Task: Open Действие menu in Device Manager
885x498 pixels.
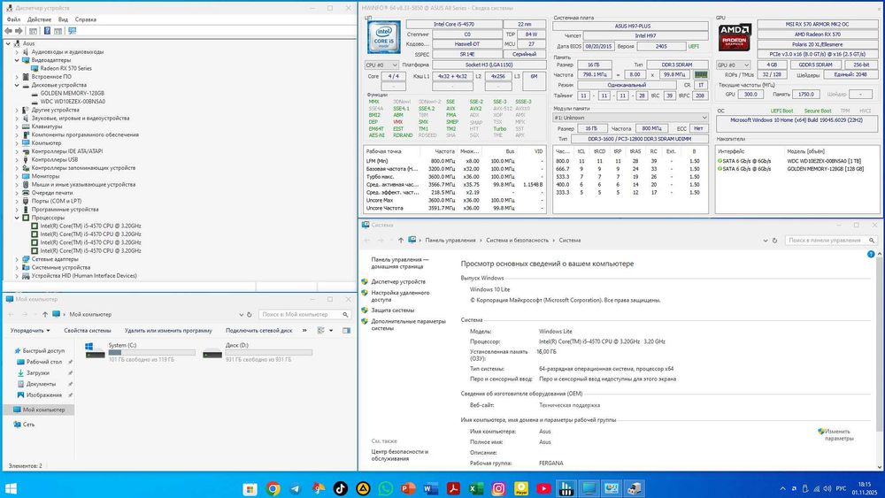Action: [39, 19]
